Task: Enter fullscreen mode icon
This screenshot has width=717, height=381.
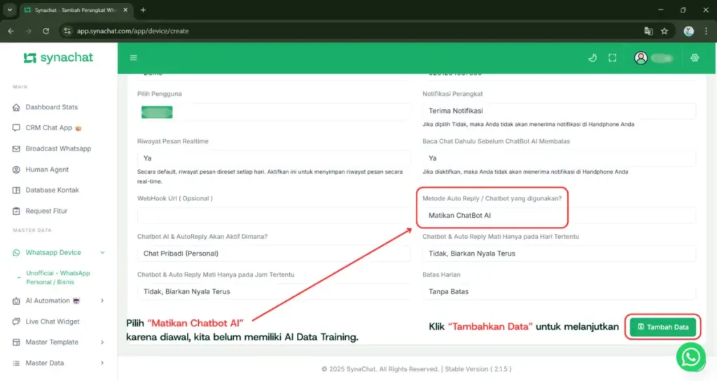Action: (612, 57)
